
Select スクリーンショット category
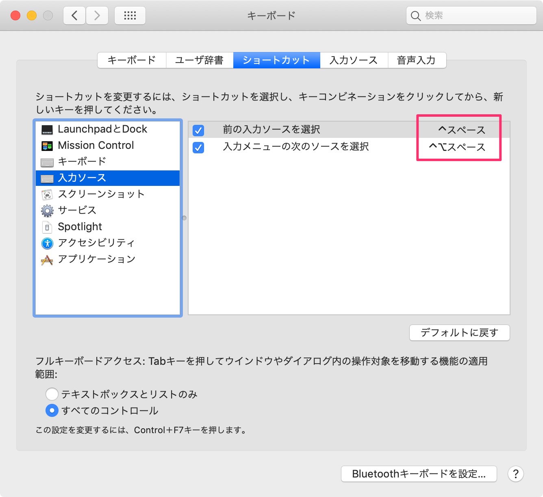pyautogui.click(x=108, y=194)
